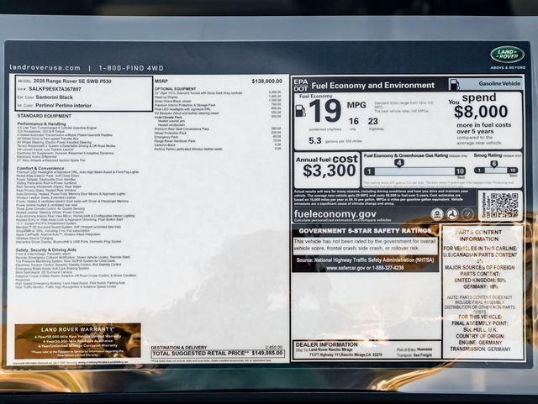This screenshot has width=538, height=404.
Task: Click the Transport Sea Freight entry
Action: coord(414,355)
